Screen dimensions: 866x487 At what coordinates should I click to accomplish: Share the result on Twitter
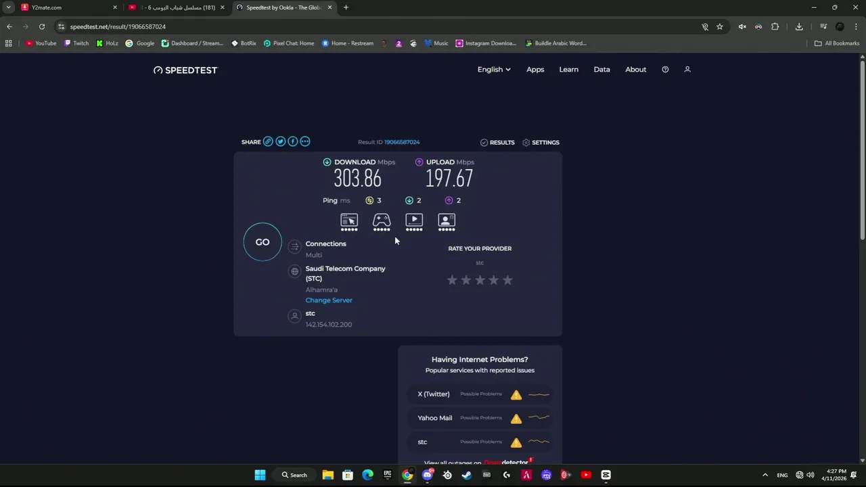(280, 141)
